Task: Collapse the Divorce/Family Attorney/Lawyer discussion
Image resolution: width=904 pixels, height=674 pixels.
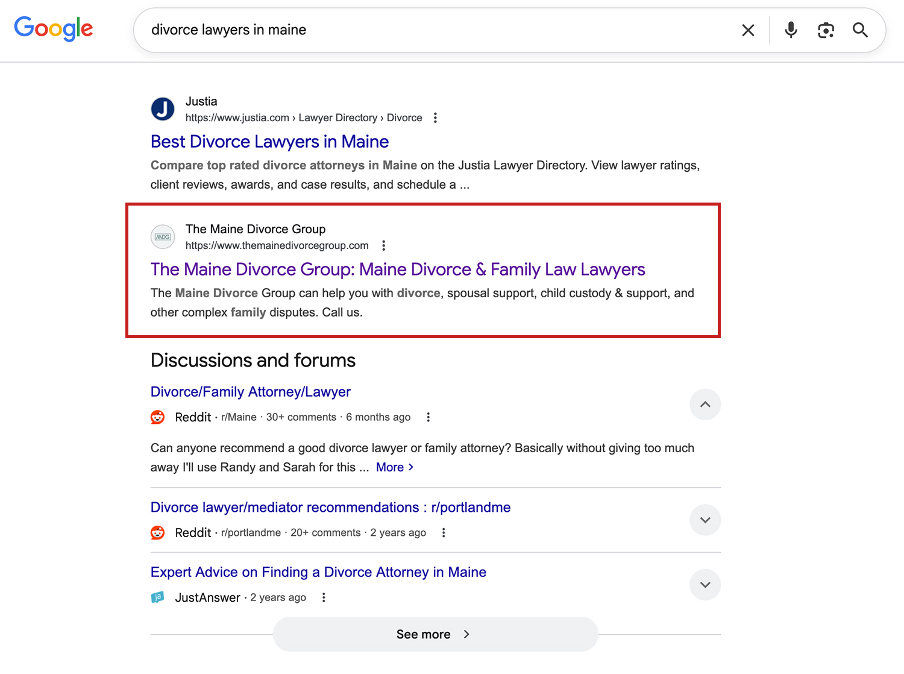Action: point(705,405)
